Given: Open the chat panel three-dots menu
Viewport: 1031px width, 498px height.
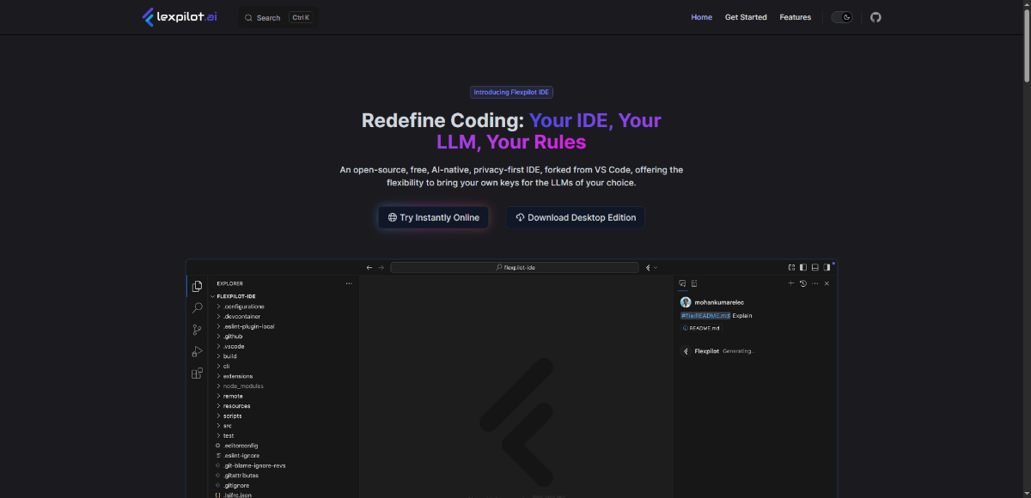Looking at the screenshot, I should coord(814,283).
